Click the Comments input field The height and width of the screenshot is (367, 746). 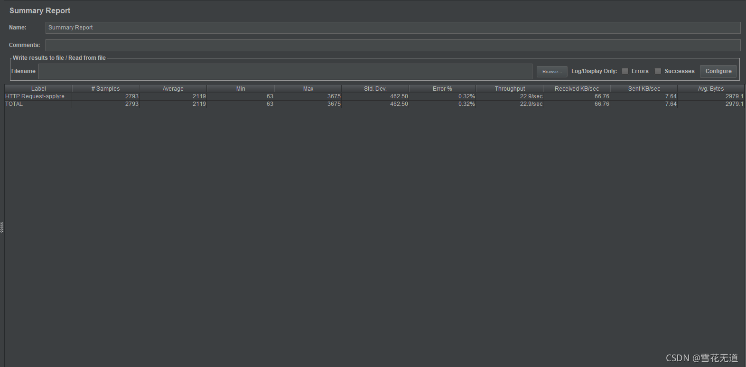coord(393,45)
